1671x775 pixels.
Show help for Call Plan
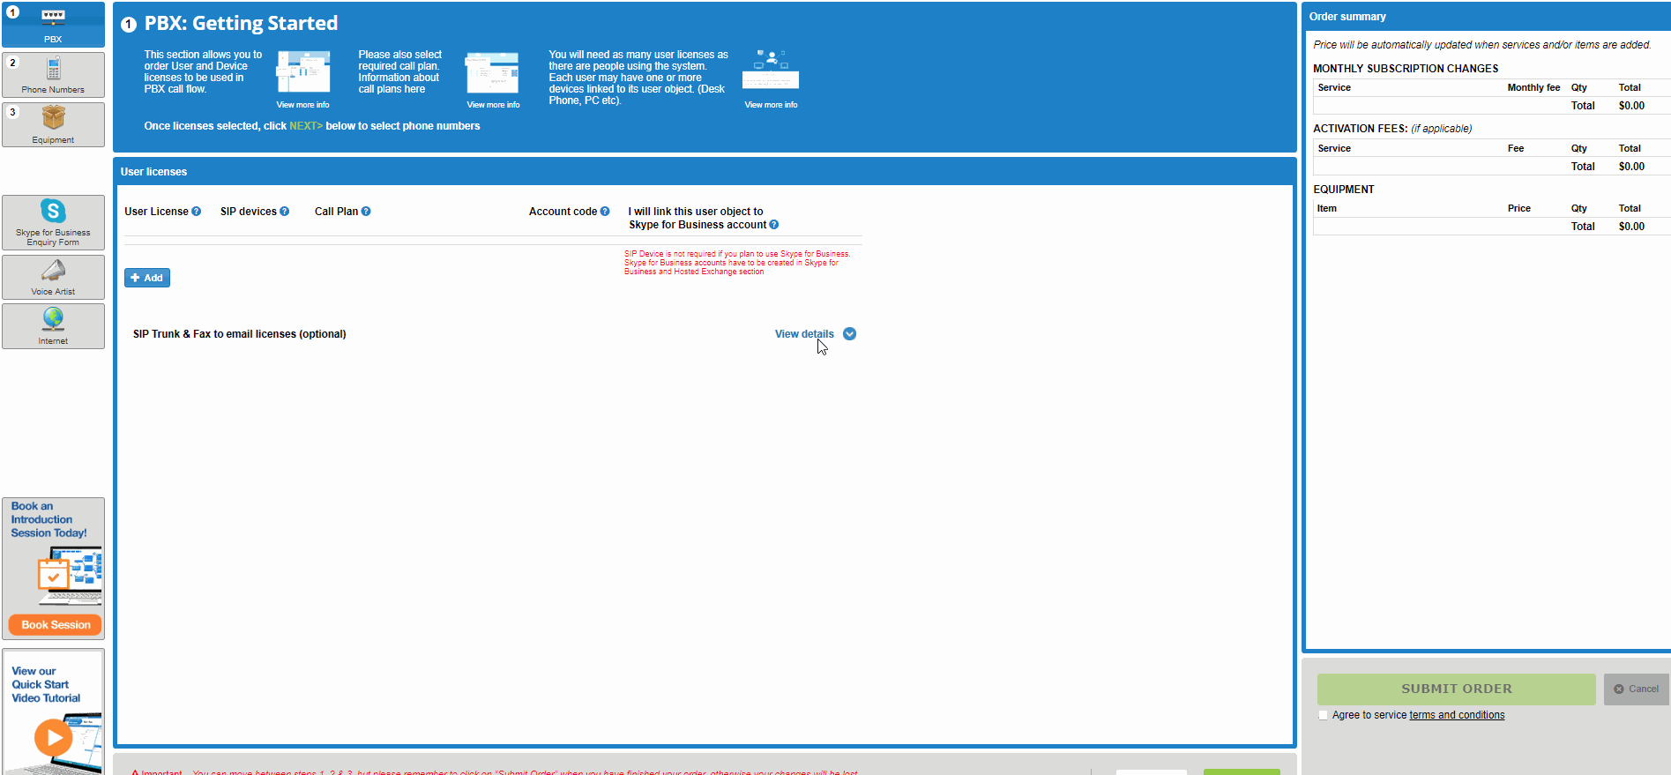(x=366, y=212)
